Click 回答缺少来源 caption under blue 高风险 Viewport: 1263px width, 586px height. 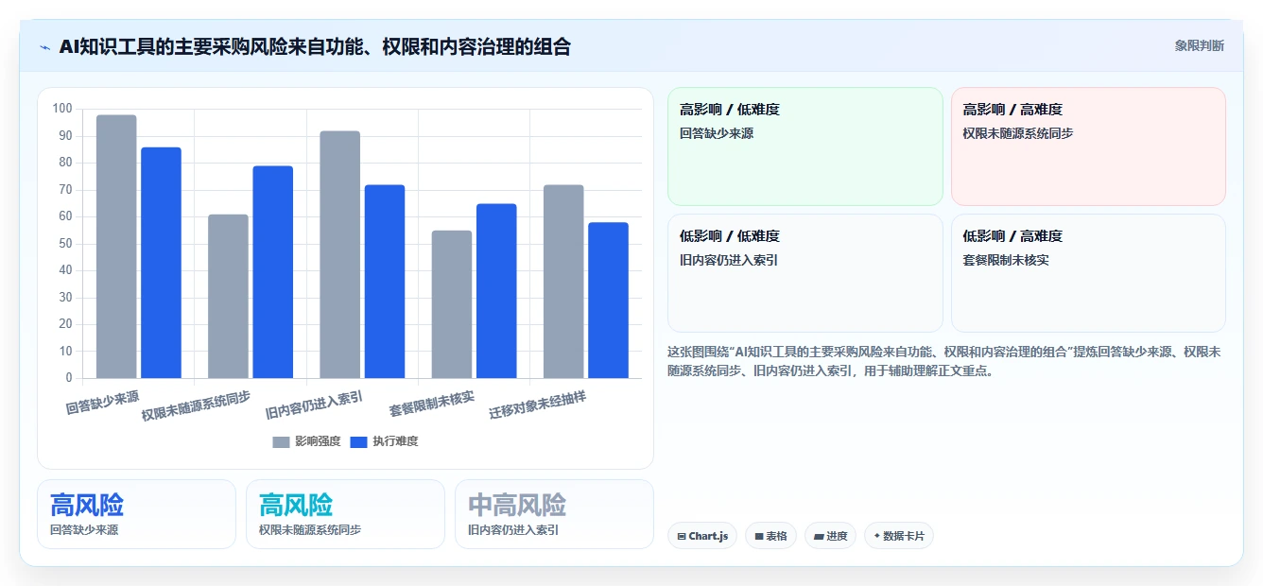[84, 530]
